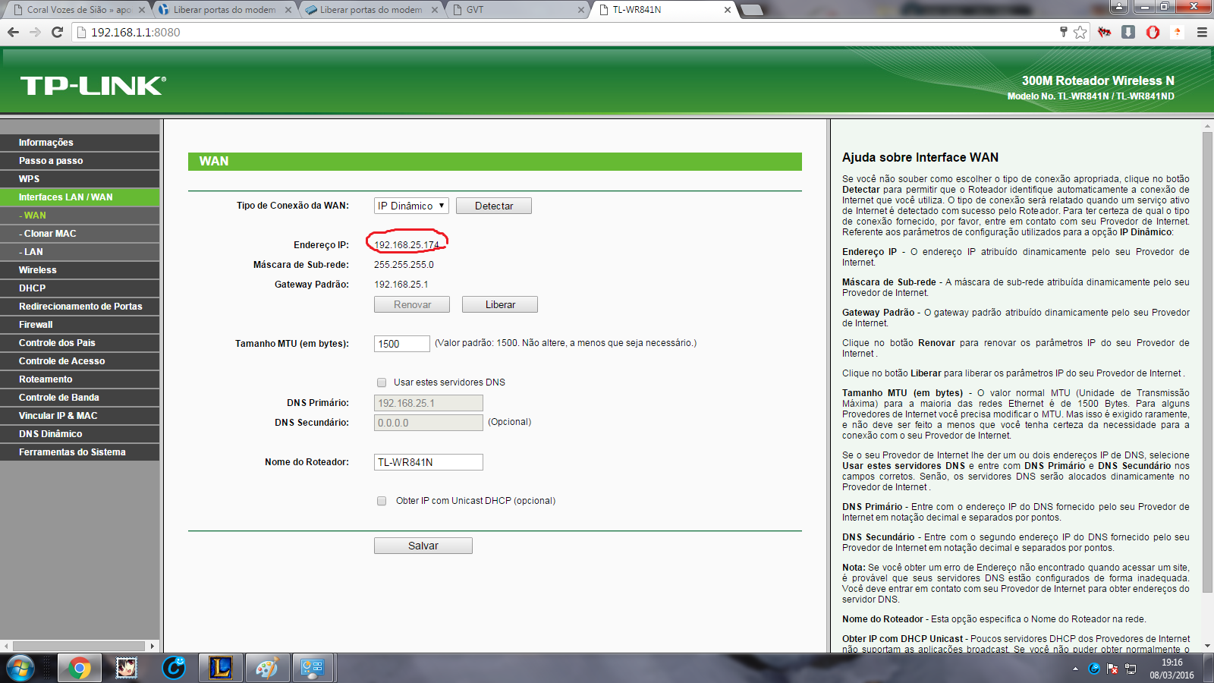Image resolution: width=1214 pixels, height=683 pixels.
Task: Click the browser forward arrow
Action: tap(35, 32)
